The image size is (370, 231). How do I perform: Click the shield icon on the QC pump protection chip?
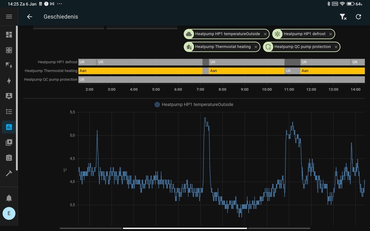tap(268, 47)
